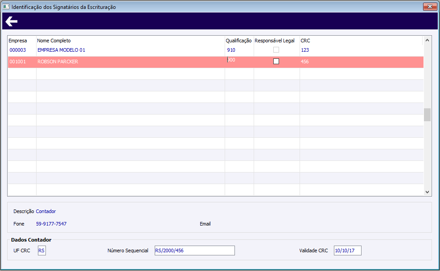
Task: Select the company code 000003 cell
Action: coord(22,50)
